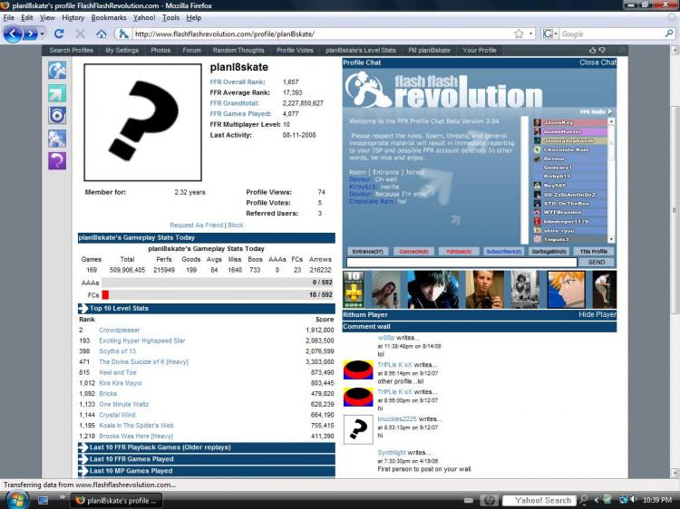This screenshot has height=509, width=680.
Task: Open the Windows Start orb
Action: click(x=17, y=500)
